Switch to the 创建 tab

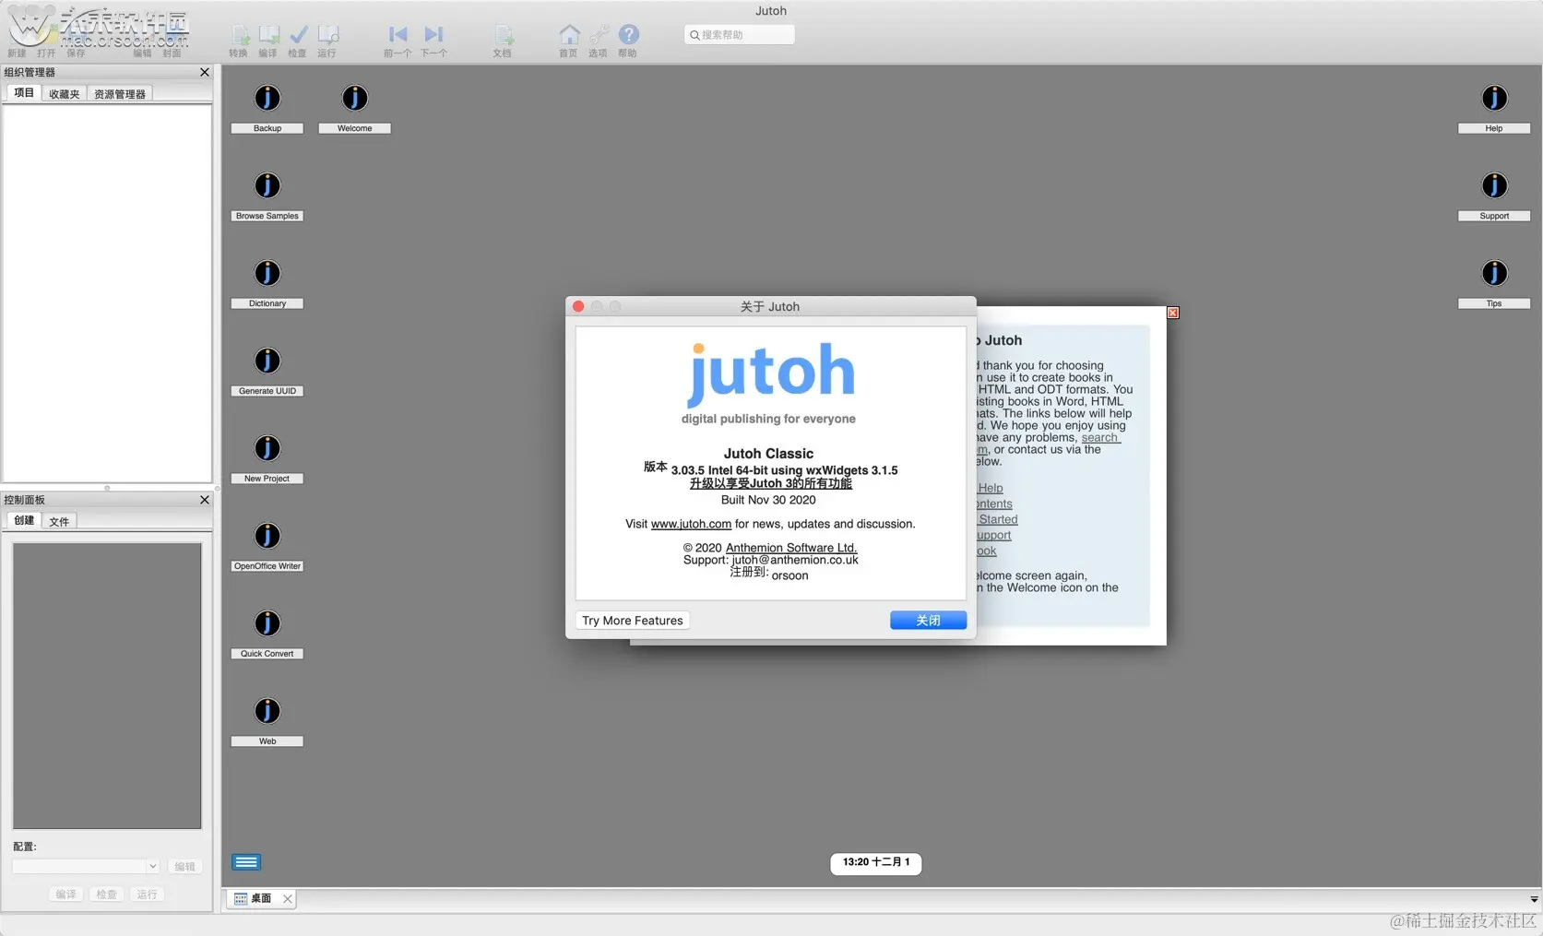pyautogui.click(x=24, y=520)
